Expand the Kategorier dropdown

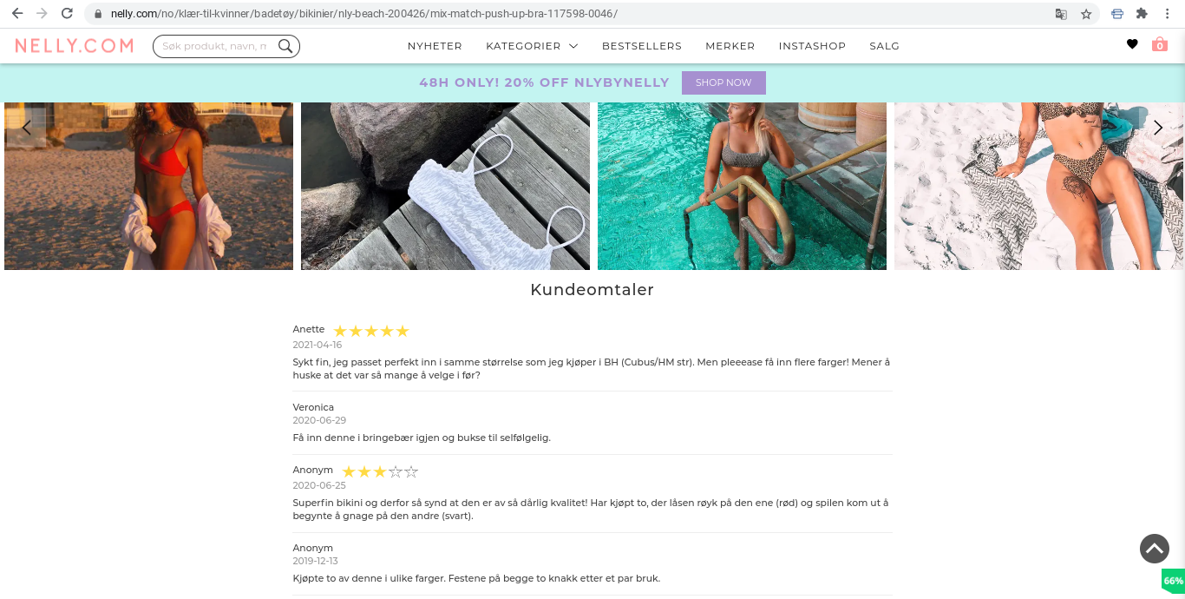532,46
